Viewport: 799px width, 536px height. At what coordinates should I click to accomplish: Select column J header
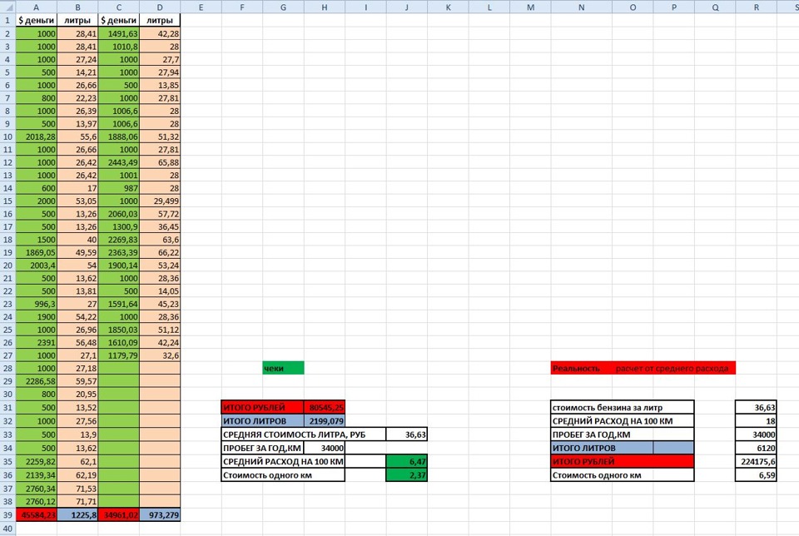coord(407,7)
